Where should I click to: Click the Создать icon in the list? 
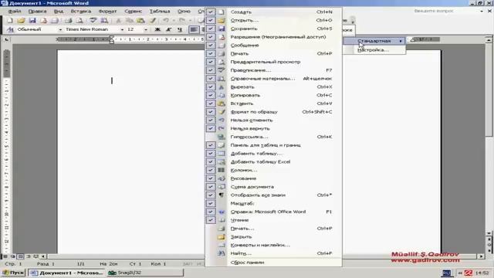pos(222,12)
